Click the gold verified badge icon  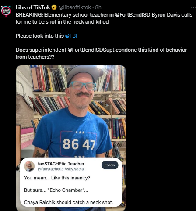[x=54, y=7]
